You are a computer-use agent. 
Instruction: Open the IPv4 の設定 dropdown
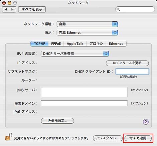[x=75, y=54]
